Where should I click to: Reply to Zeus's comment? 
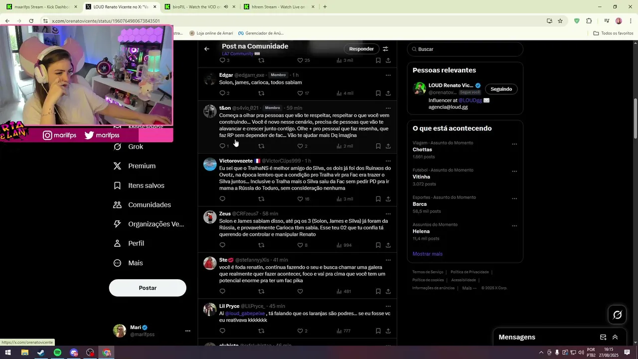(222, 245)
